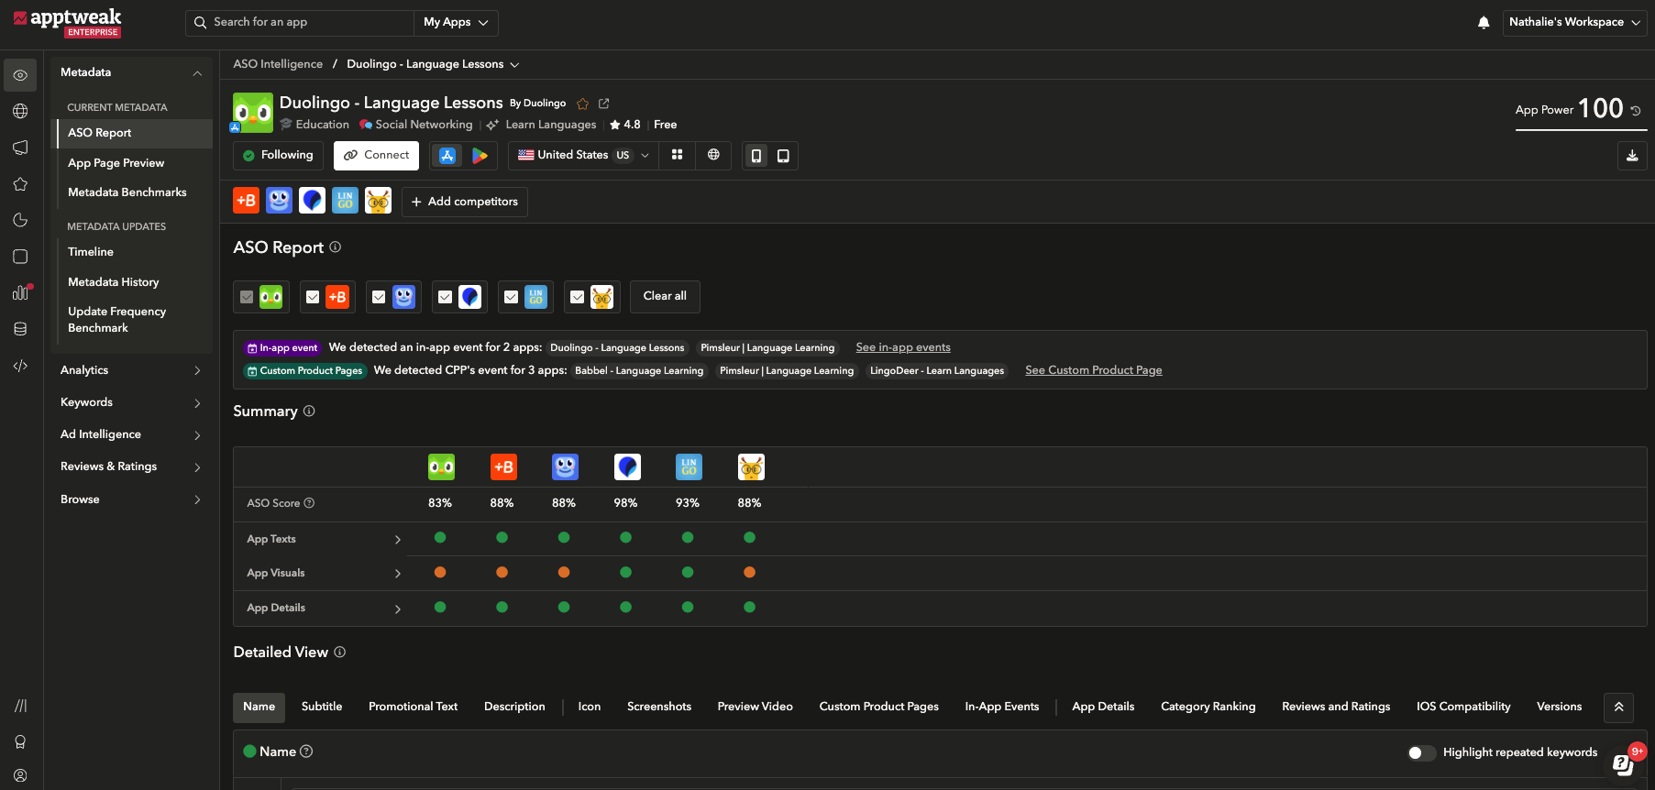Open the bar chart sidebar icon

20,293
